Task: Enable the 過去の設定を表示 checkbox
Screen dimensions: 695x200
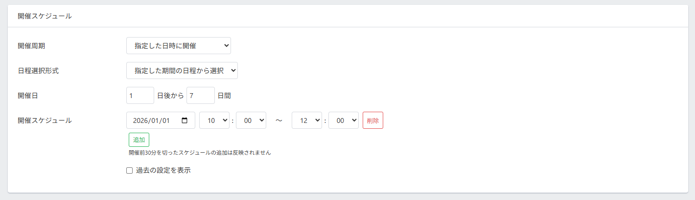Action: pyautogui.click(x=130, y=171)
